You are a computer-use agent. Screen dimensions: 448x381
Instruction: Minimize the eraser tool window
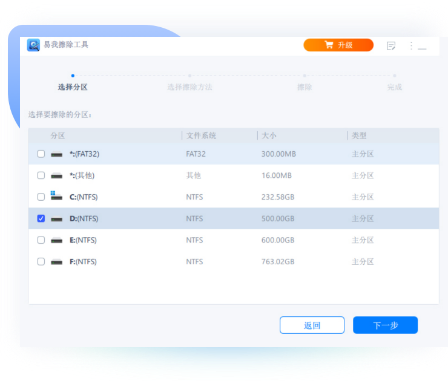click(x=423, y=46)
